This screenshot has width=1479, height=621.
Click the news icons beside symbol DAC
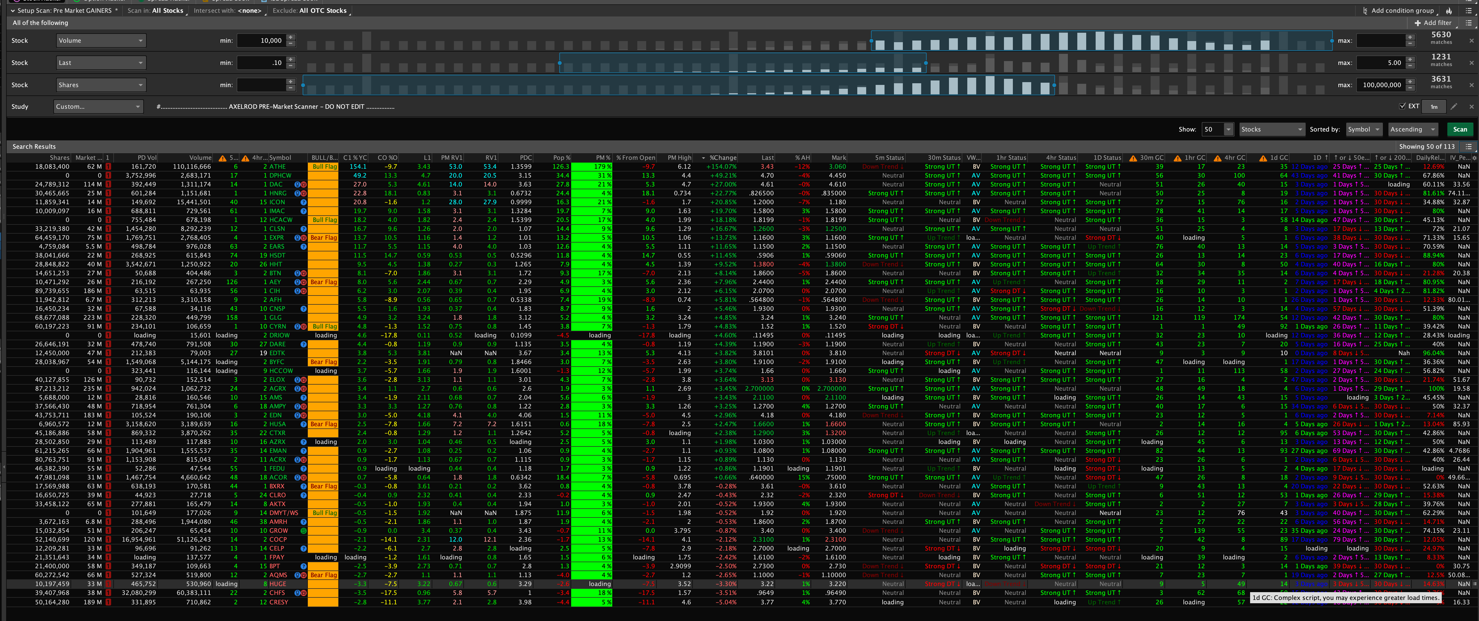pyautogui.click(x=300, y=185)
